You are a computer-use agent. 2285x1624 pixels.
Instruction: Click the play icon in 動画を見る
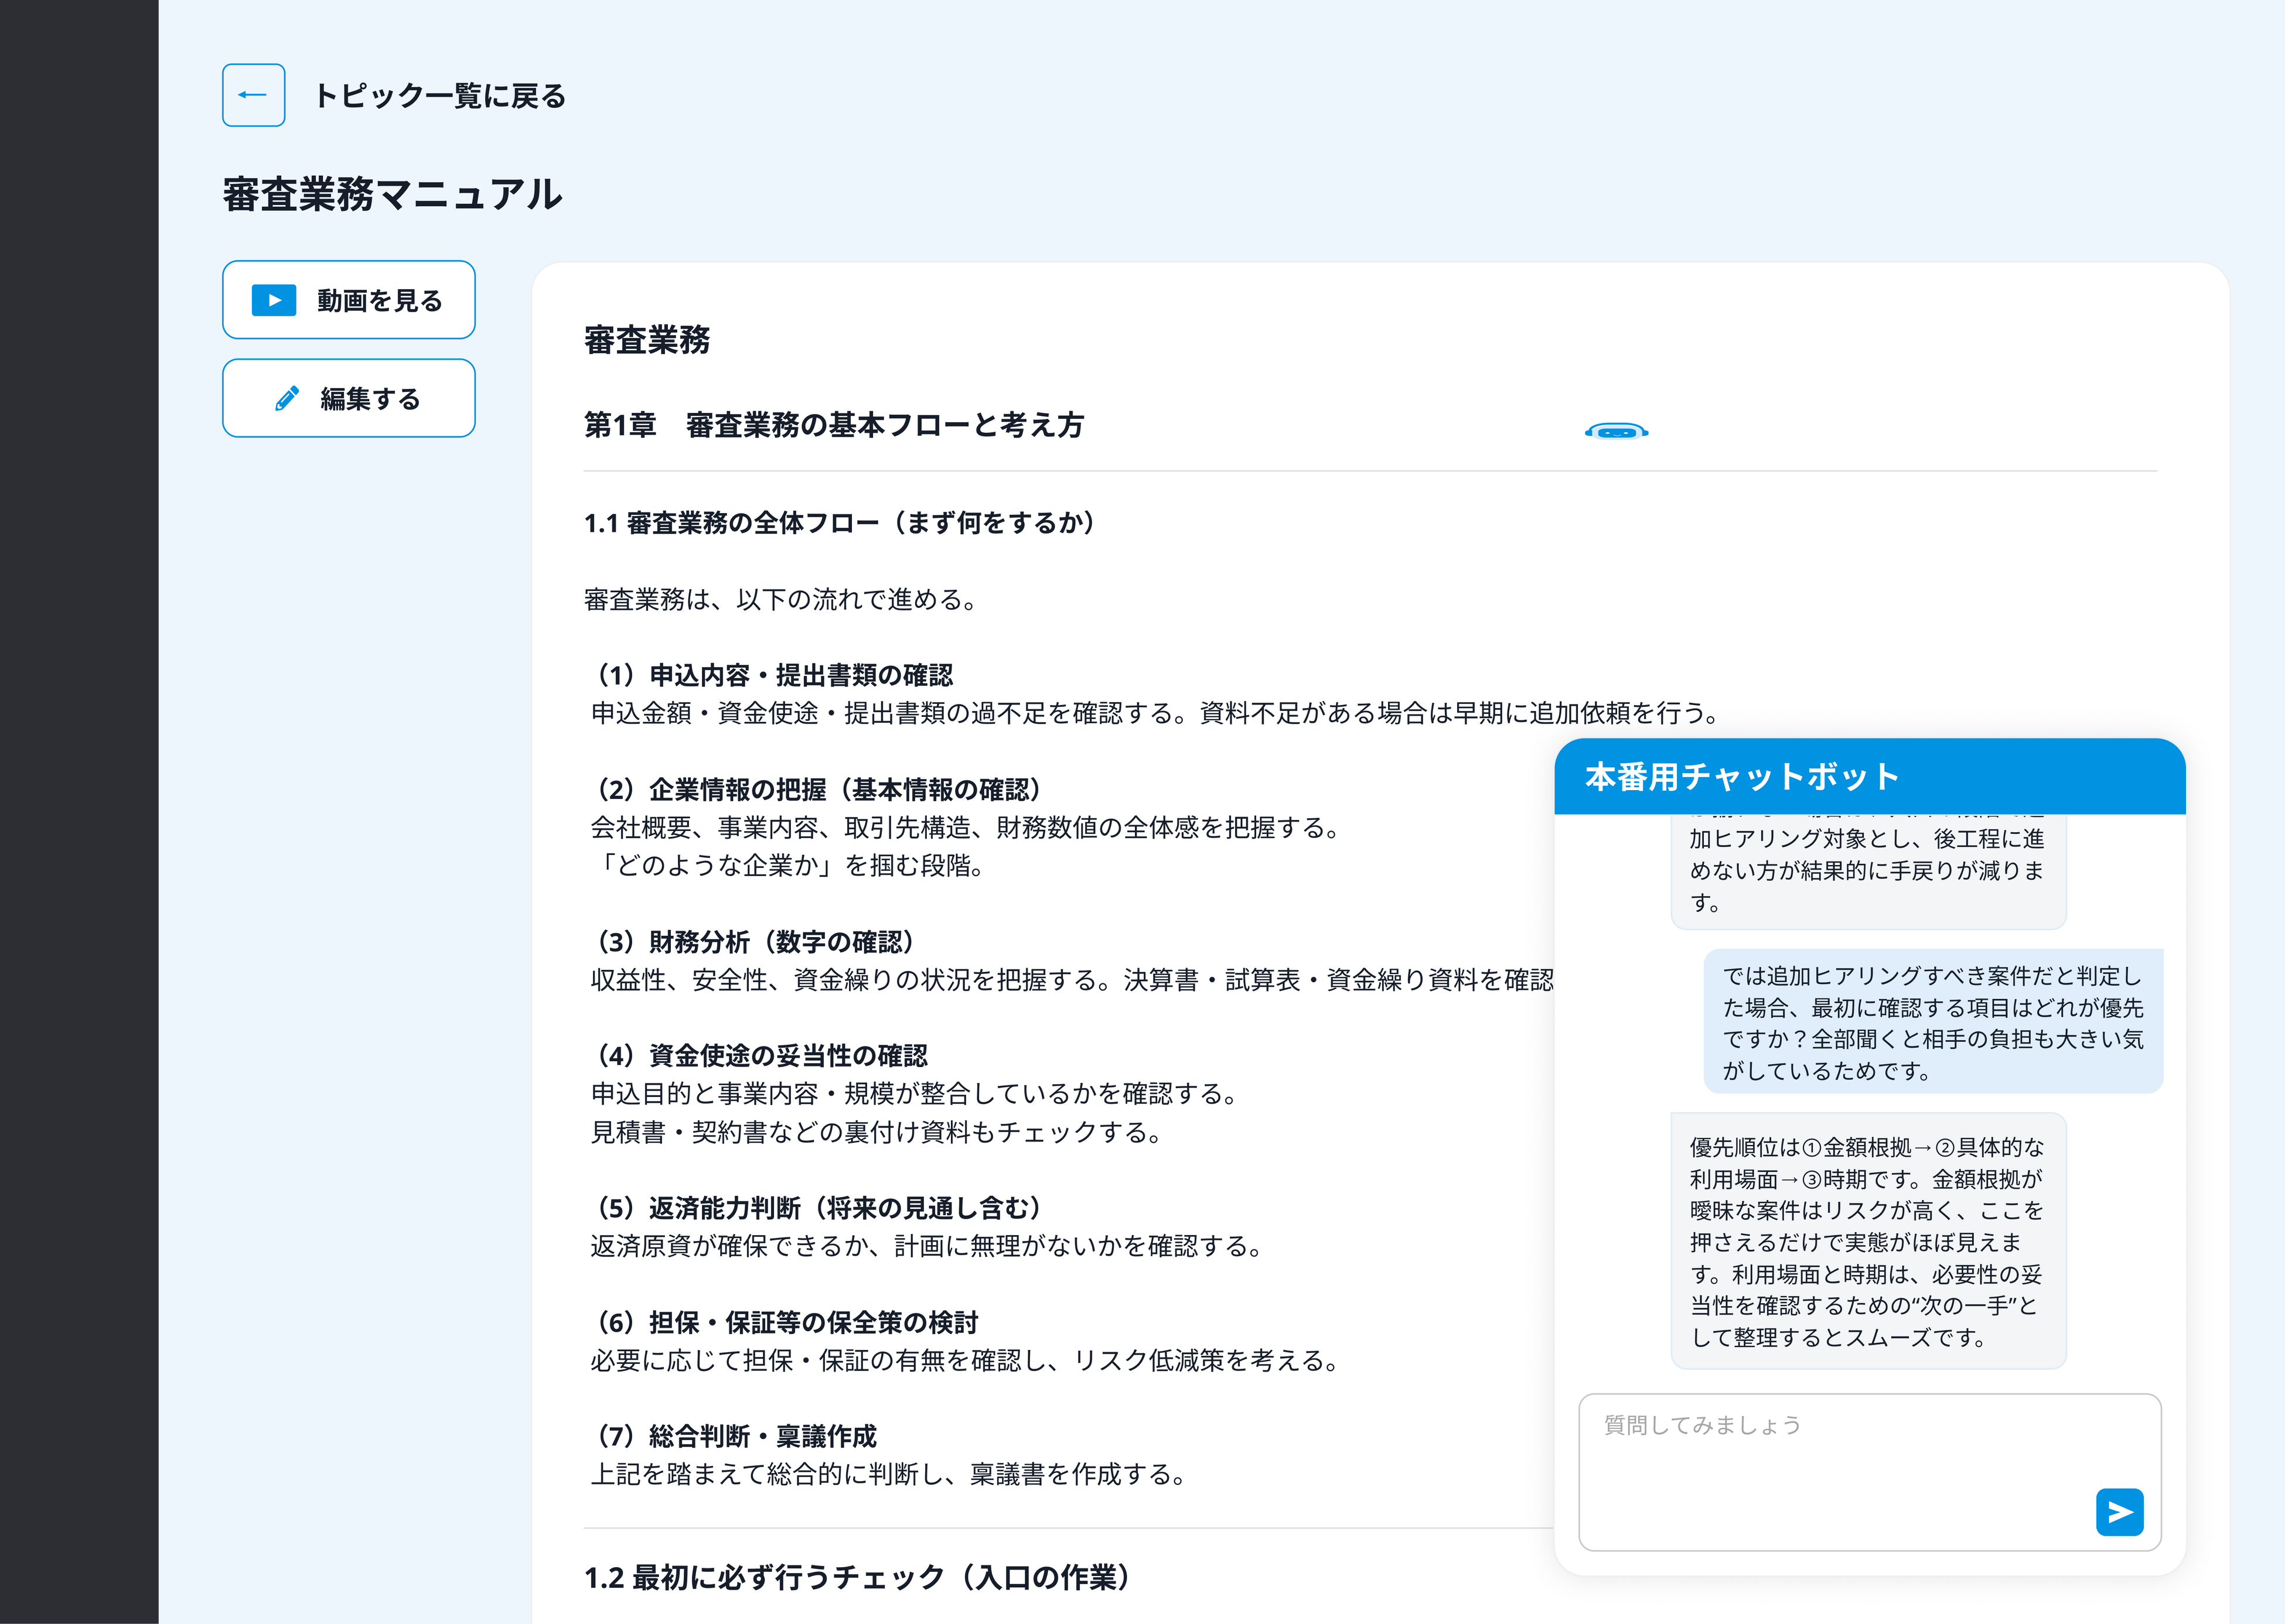click(274, 300)
